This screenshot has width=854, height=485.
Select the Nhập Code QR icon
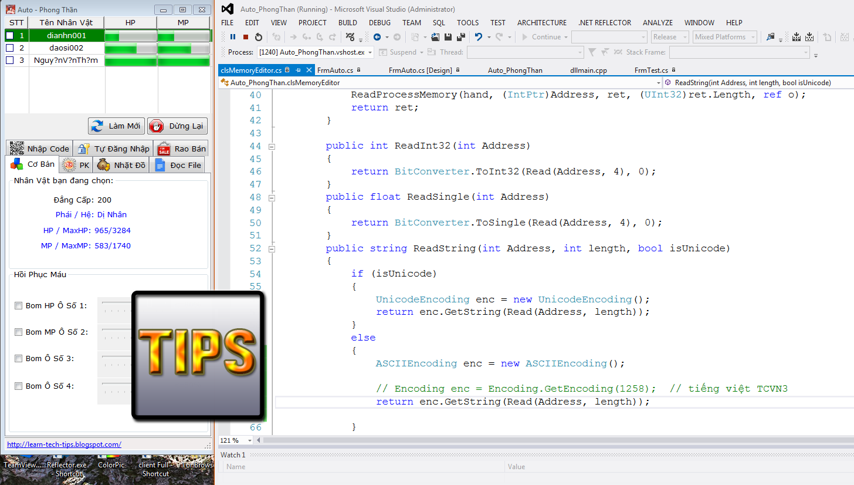(16, 148)
